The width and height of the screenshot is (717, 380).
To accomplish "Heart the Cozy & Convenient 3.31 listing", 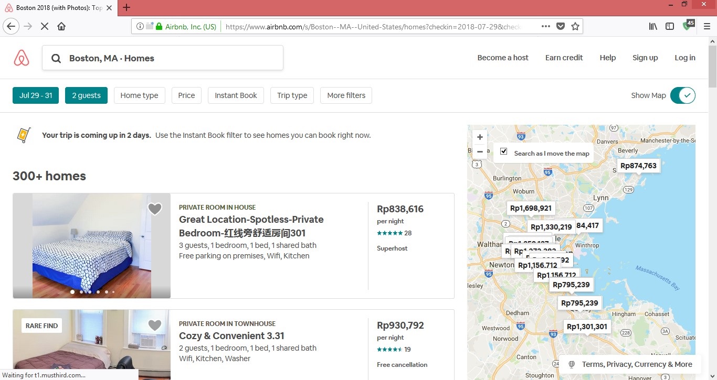I will [155, 325].
